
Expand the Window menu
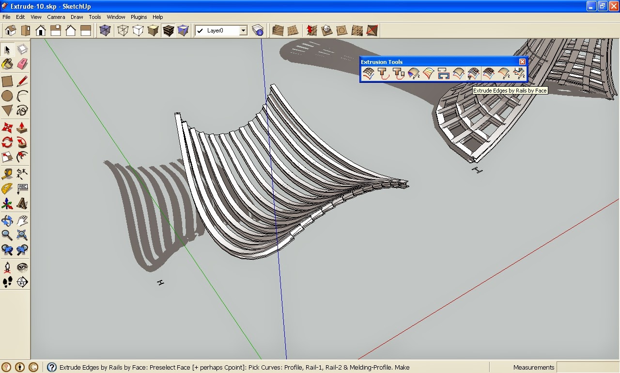116,17
